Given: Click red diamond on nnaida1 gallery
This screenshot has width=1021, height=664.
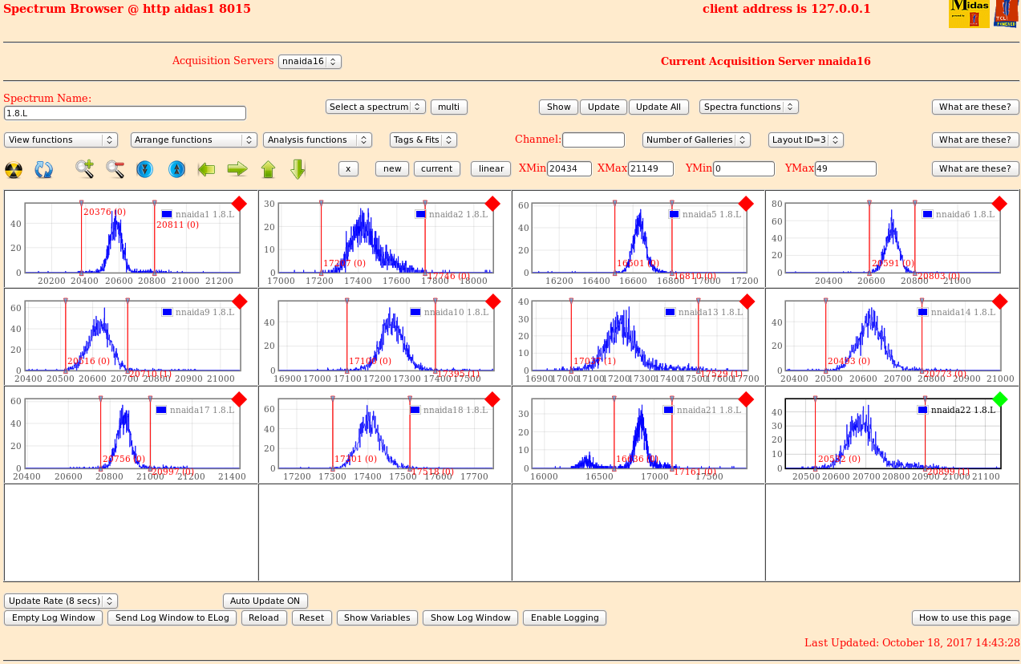Looking at the screenshot, I should click(239, 204).
